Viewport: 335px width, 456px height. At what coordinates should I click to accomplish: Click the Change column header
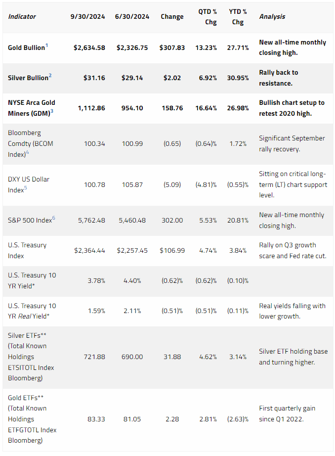click(172, 17)
